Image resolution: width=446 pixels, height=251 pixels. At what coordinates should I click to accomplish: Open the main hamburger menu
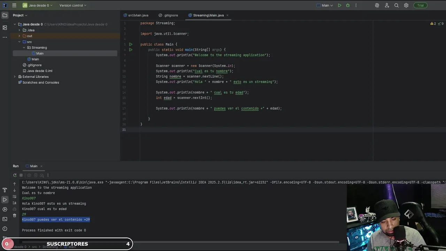click(14, 5)
